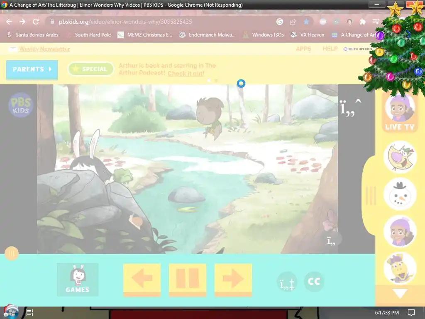Viewport: 425px width, 319px height.
Task: Select the snowman show icon
Action: (400, 194)
